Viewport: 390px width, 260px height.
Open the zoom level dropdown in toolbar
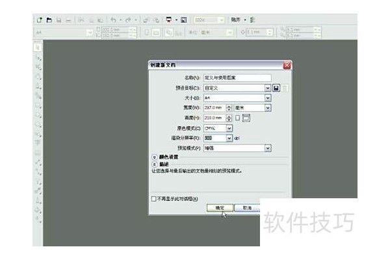[222, 20]
